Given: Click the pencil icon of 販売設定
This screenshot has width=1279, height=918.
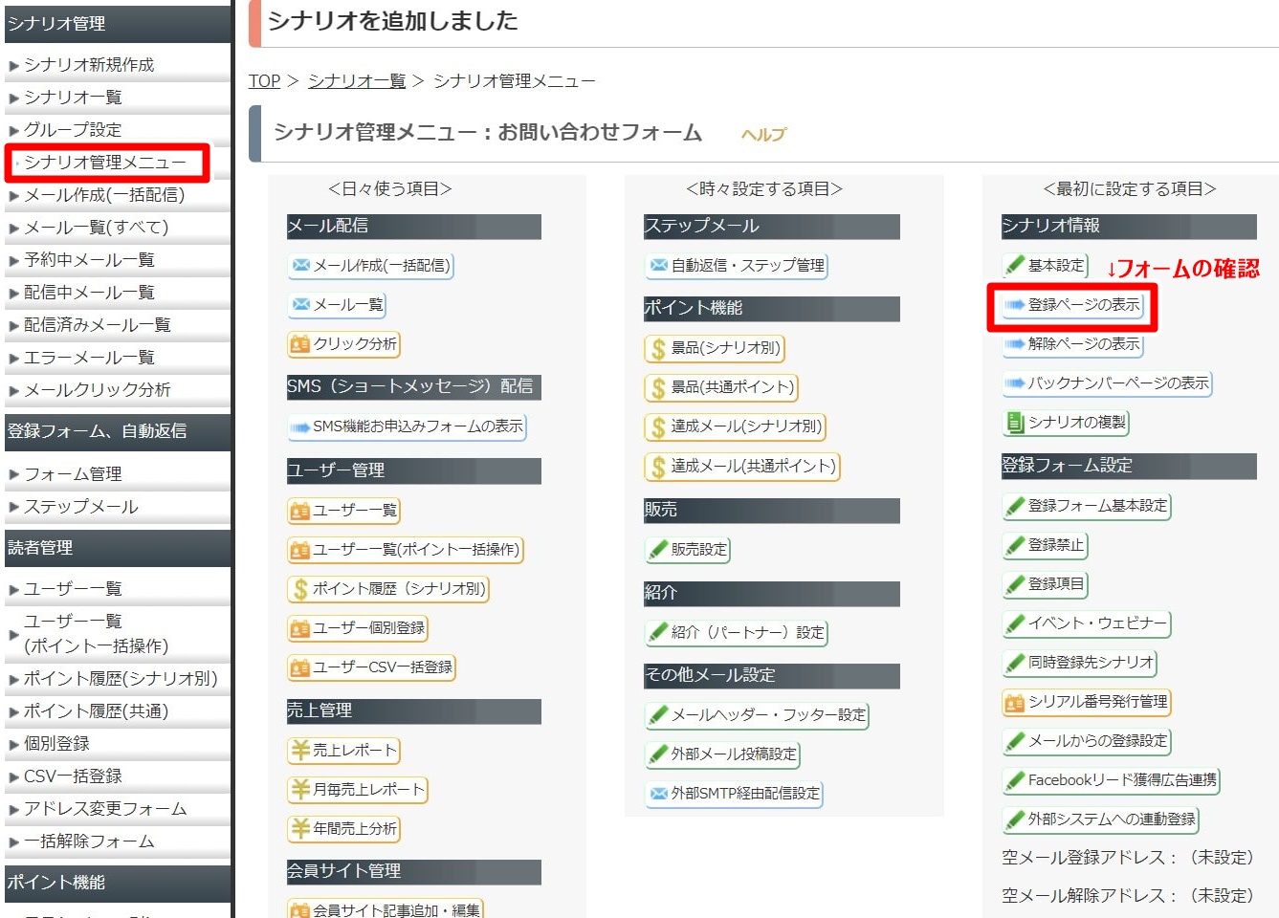Looking at the screenshot, I should pos(658,549).
